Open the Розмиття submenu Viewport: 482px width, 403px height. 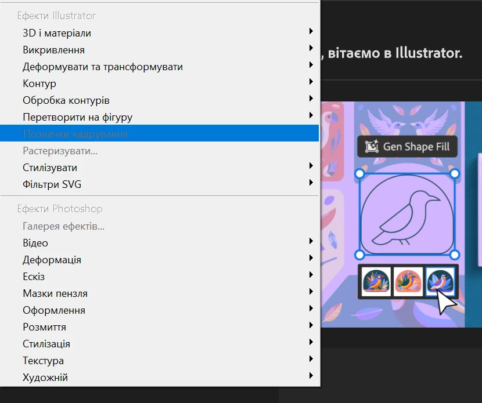160,327
